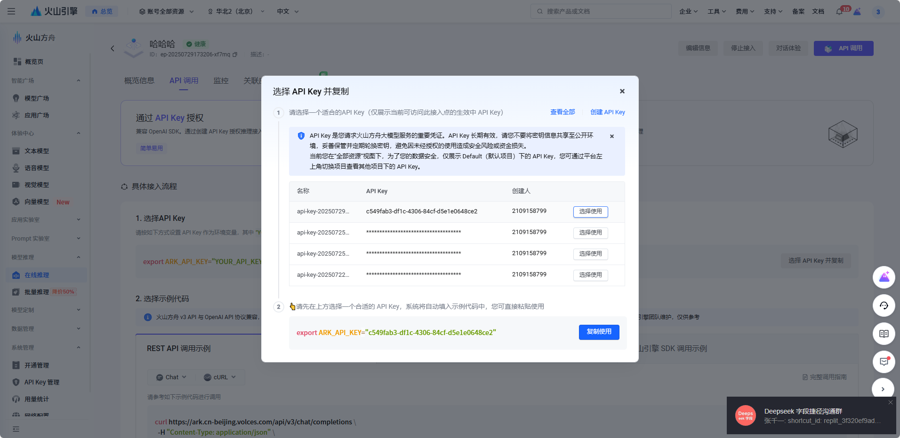Click 查看全部 link in dialog
The image size is (900, 438).
(562, 112)
